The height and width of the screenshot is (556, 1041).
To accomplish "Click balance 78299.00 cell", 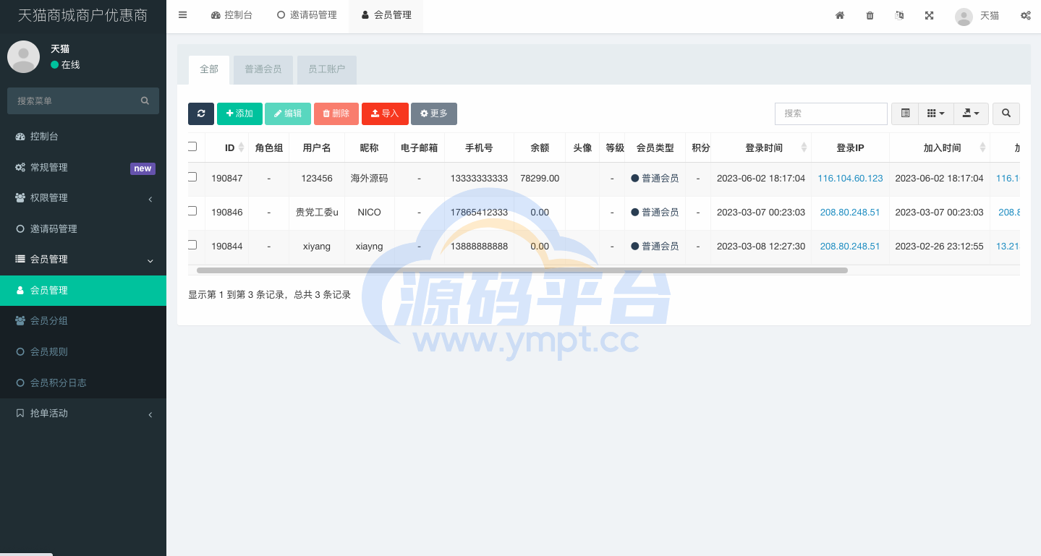I will (x=540, y=178).
